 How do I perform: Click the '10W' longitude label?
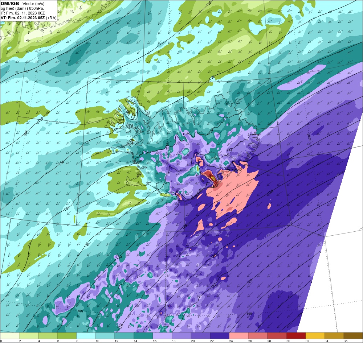pos(310,138)
